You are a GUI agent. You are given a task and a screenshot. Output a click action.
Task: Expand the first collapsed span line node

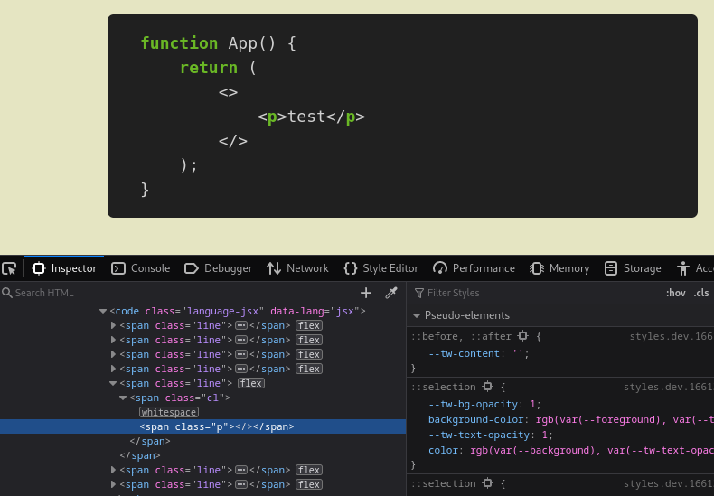113,326
